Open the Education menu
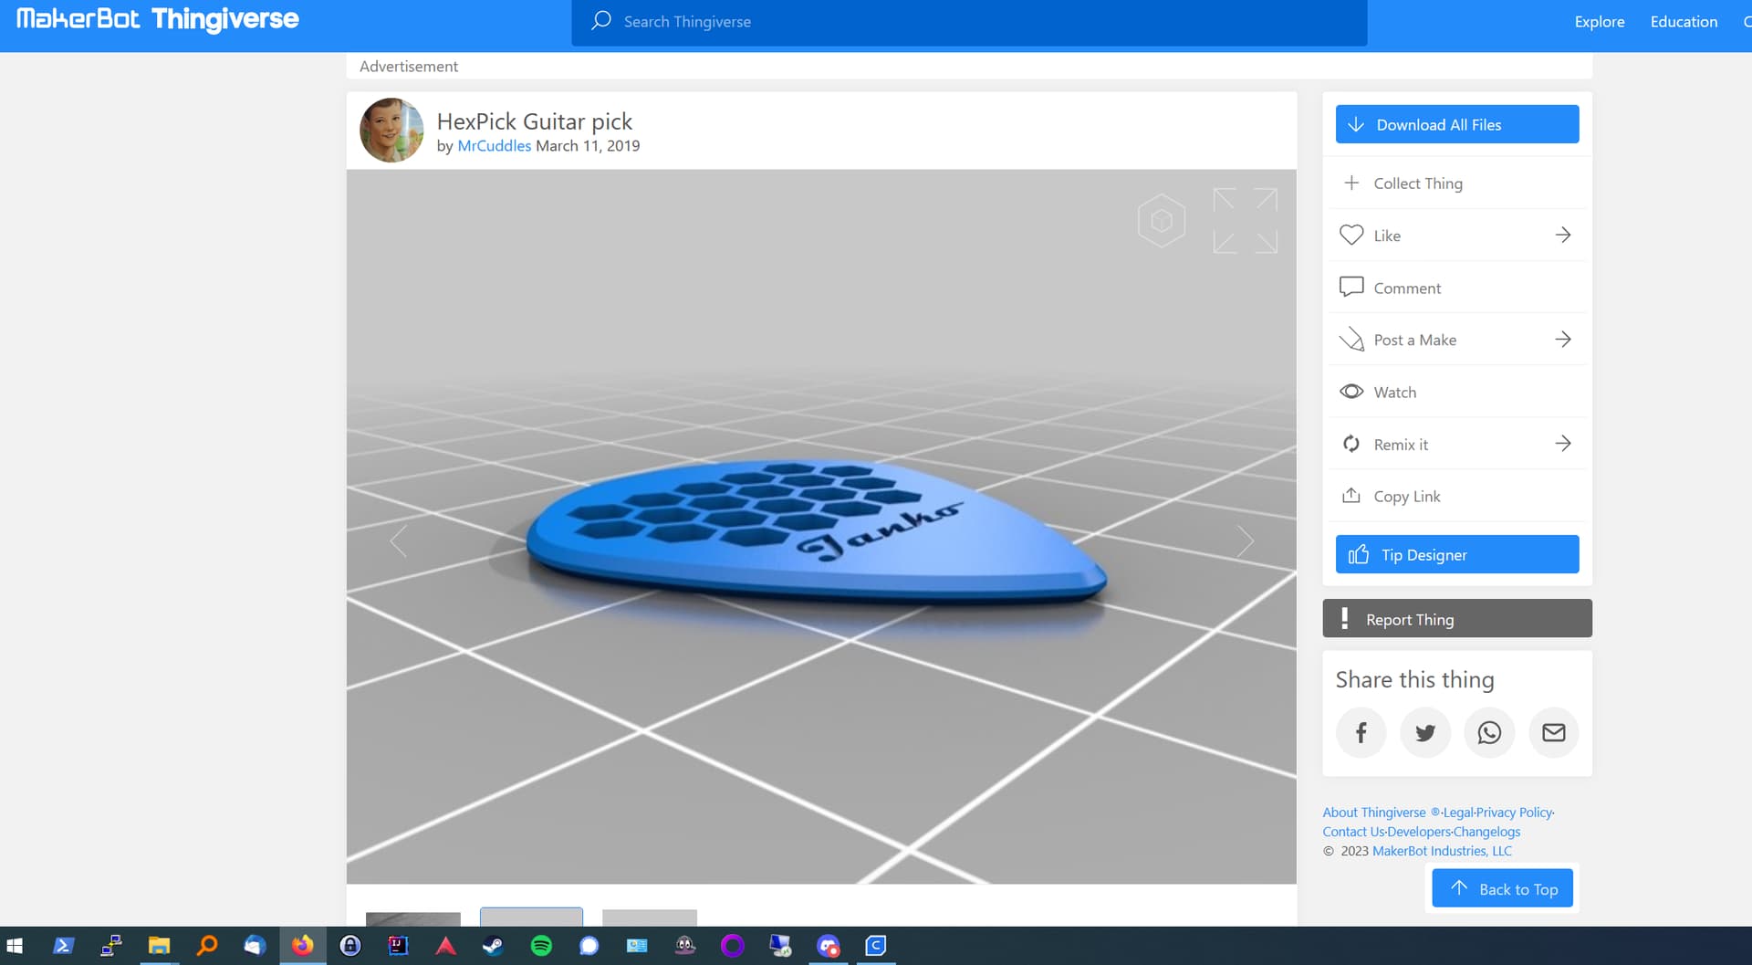The image size is (1752, 965). tap(1684, 22)
